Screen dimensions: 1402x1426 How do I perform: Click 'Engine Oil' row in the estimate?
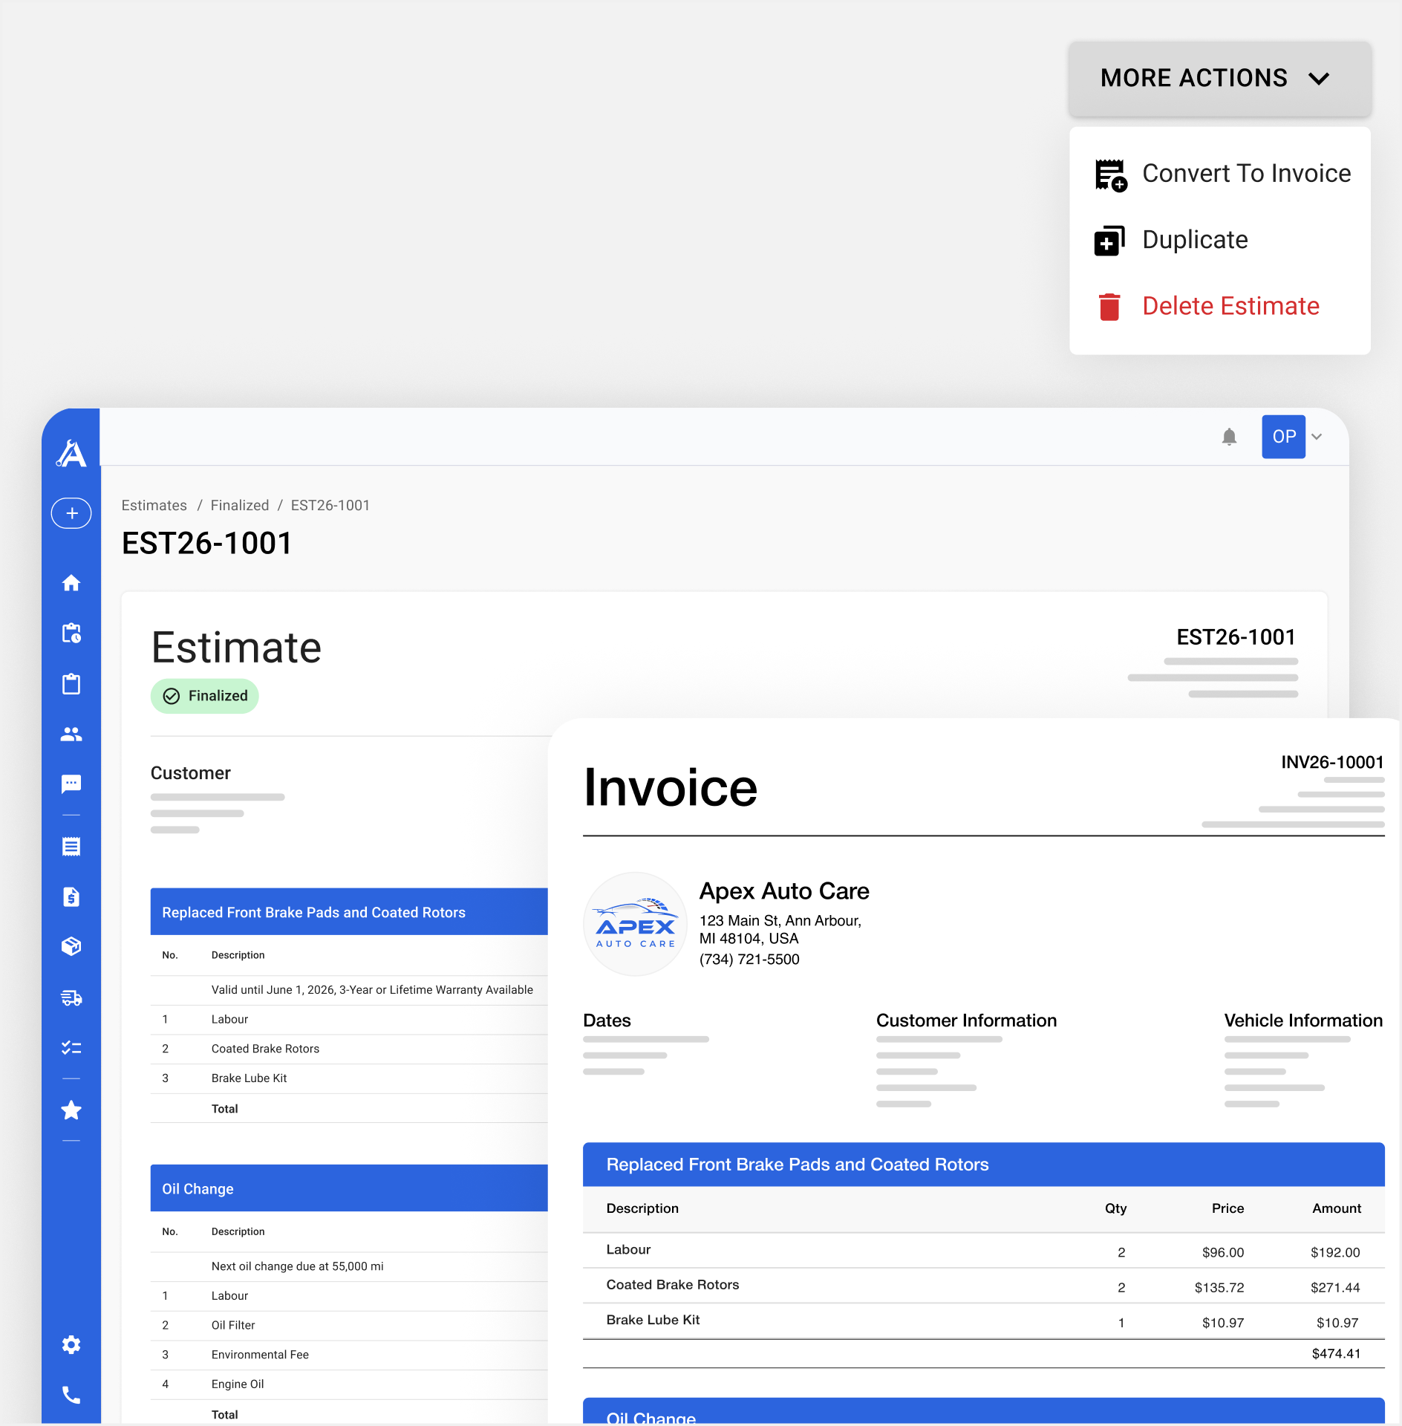pyautogui.click(x=349, y=1384)
